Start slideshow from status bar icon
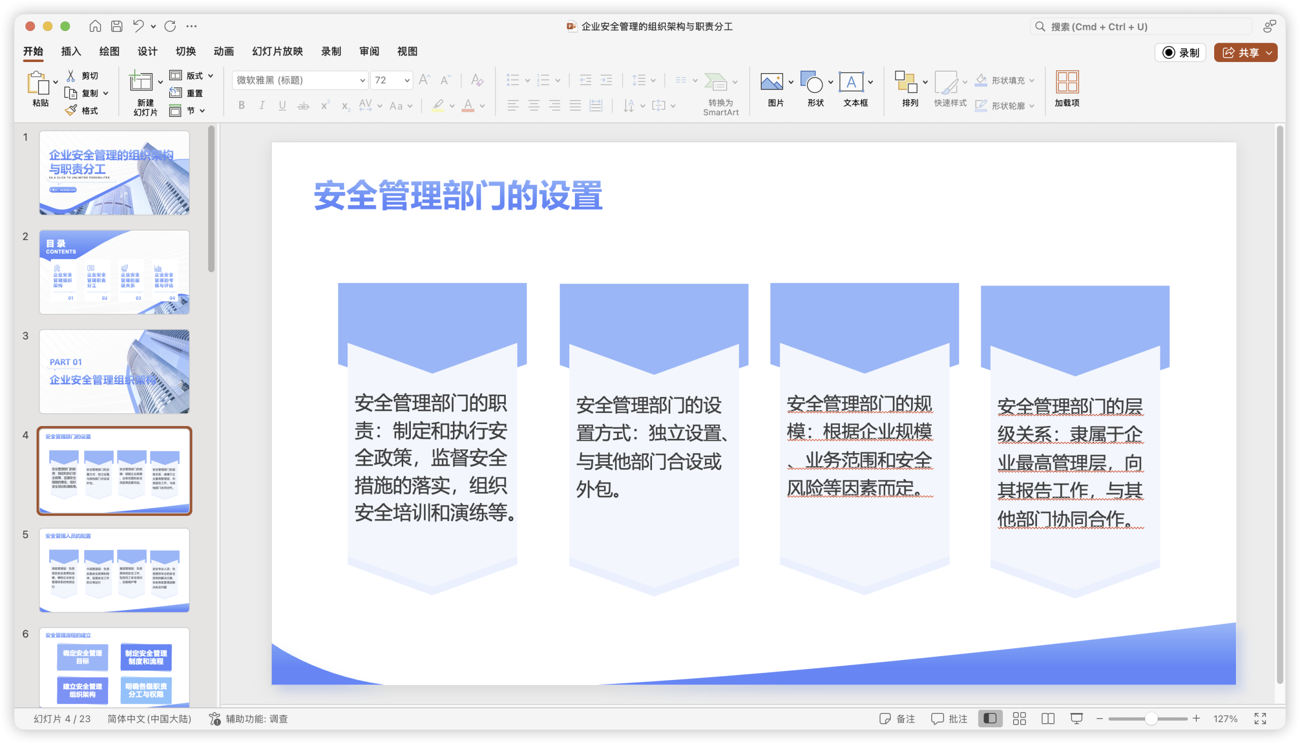Viewport: 1300px width, 744px height. point(1077,719)
